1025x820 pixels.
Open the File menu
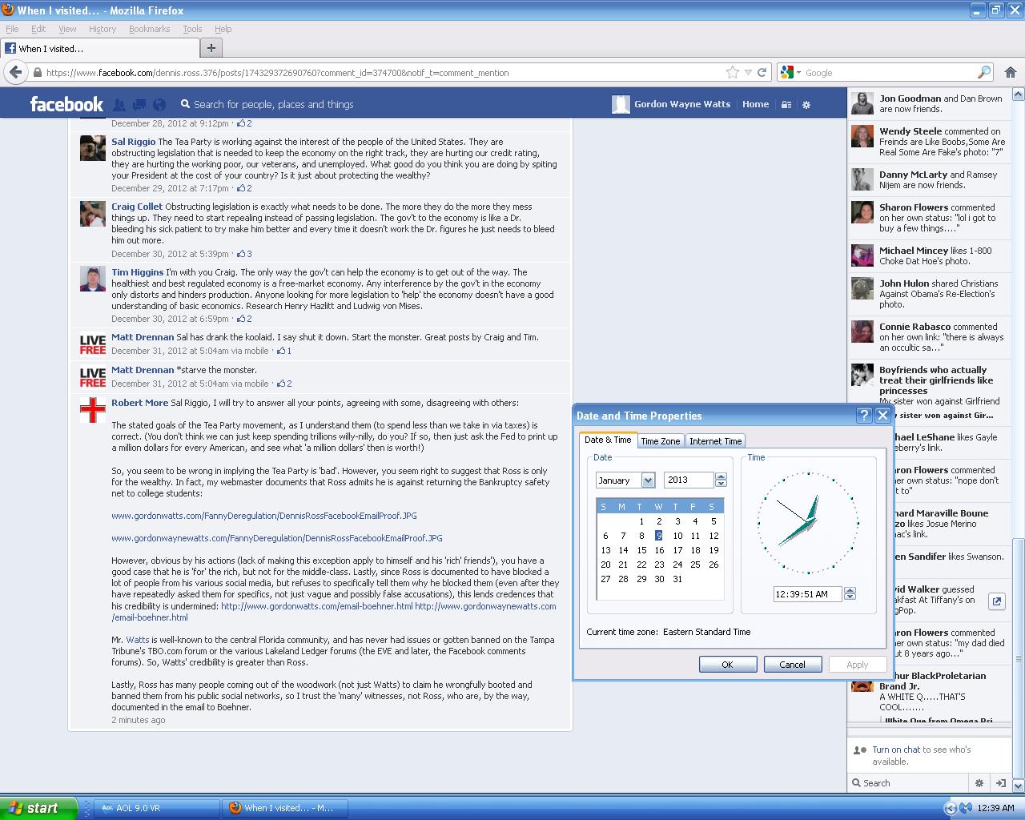(12, 29)
